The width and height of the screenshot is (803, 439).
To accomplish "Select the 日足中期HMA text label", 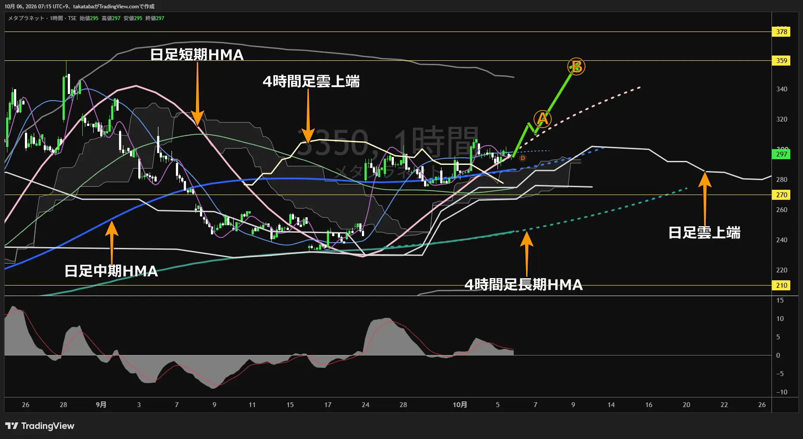I will pos(111,271).
